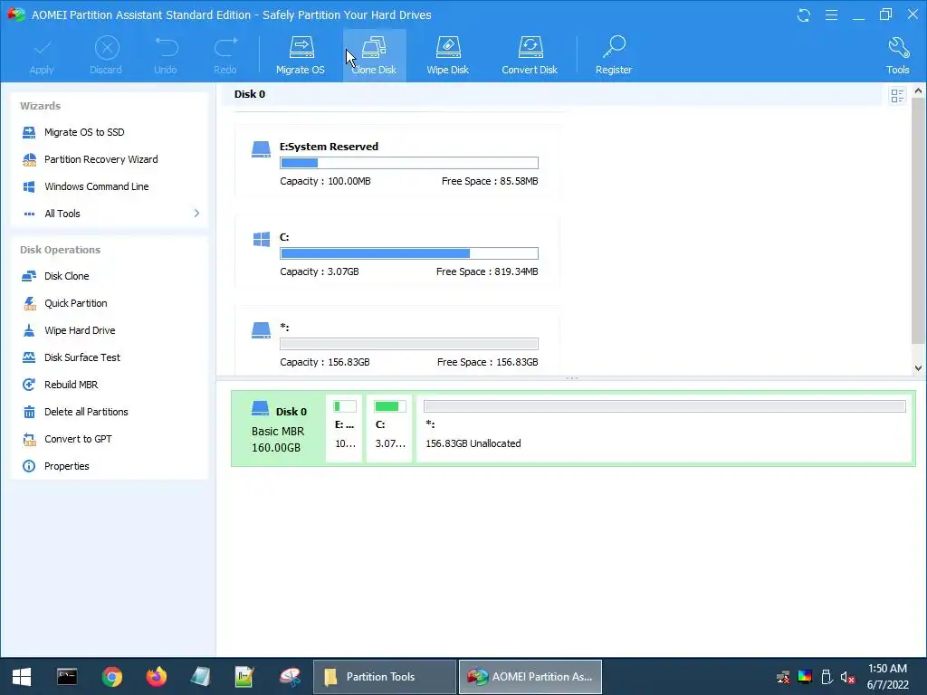This screenshot has height=695, width=927.
Task: Open Migrate OS from the toolbar
Action: [301, 55]
